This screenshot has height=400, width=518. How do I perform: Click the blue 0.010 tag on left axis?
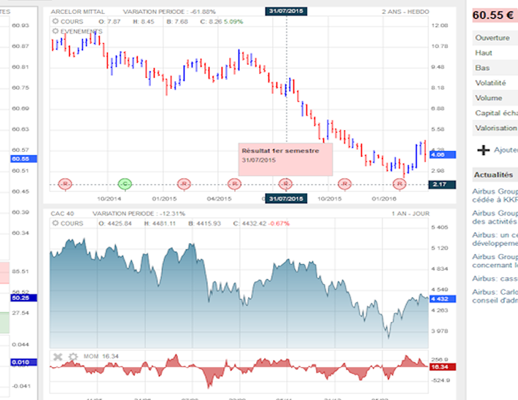point(23,362)
